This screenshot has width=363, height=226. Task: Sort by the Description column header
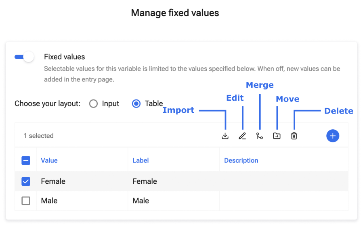(x=241, y=160)
